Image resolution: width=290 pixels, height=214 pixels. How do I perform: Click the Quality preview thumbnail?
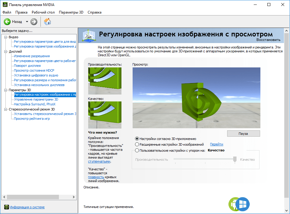coord(105,115)
